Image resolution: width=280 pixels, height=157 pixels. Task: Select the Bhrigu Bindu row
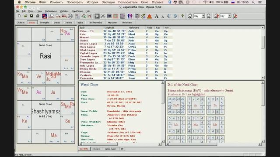[x=126, y=69]
